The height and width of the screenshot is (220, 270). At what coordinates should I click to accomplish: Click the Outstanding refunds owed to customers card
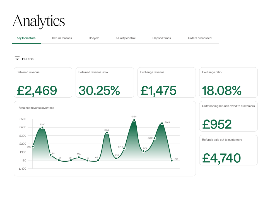(x=228, y=116)
